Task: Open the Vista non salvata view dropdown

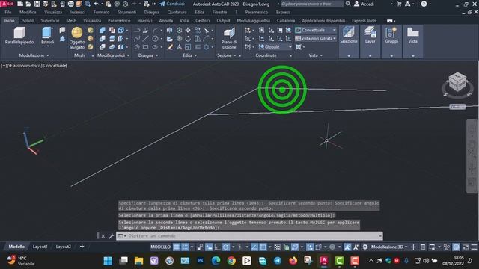Action: pyautogui.click(x=316, y=39)
